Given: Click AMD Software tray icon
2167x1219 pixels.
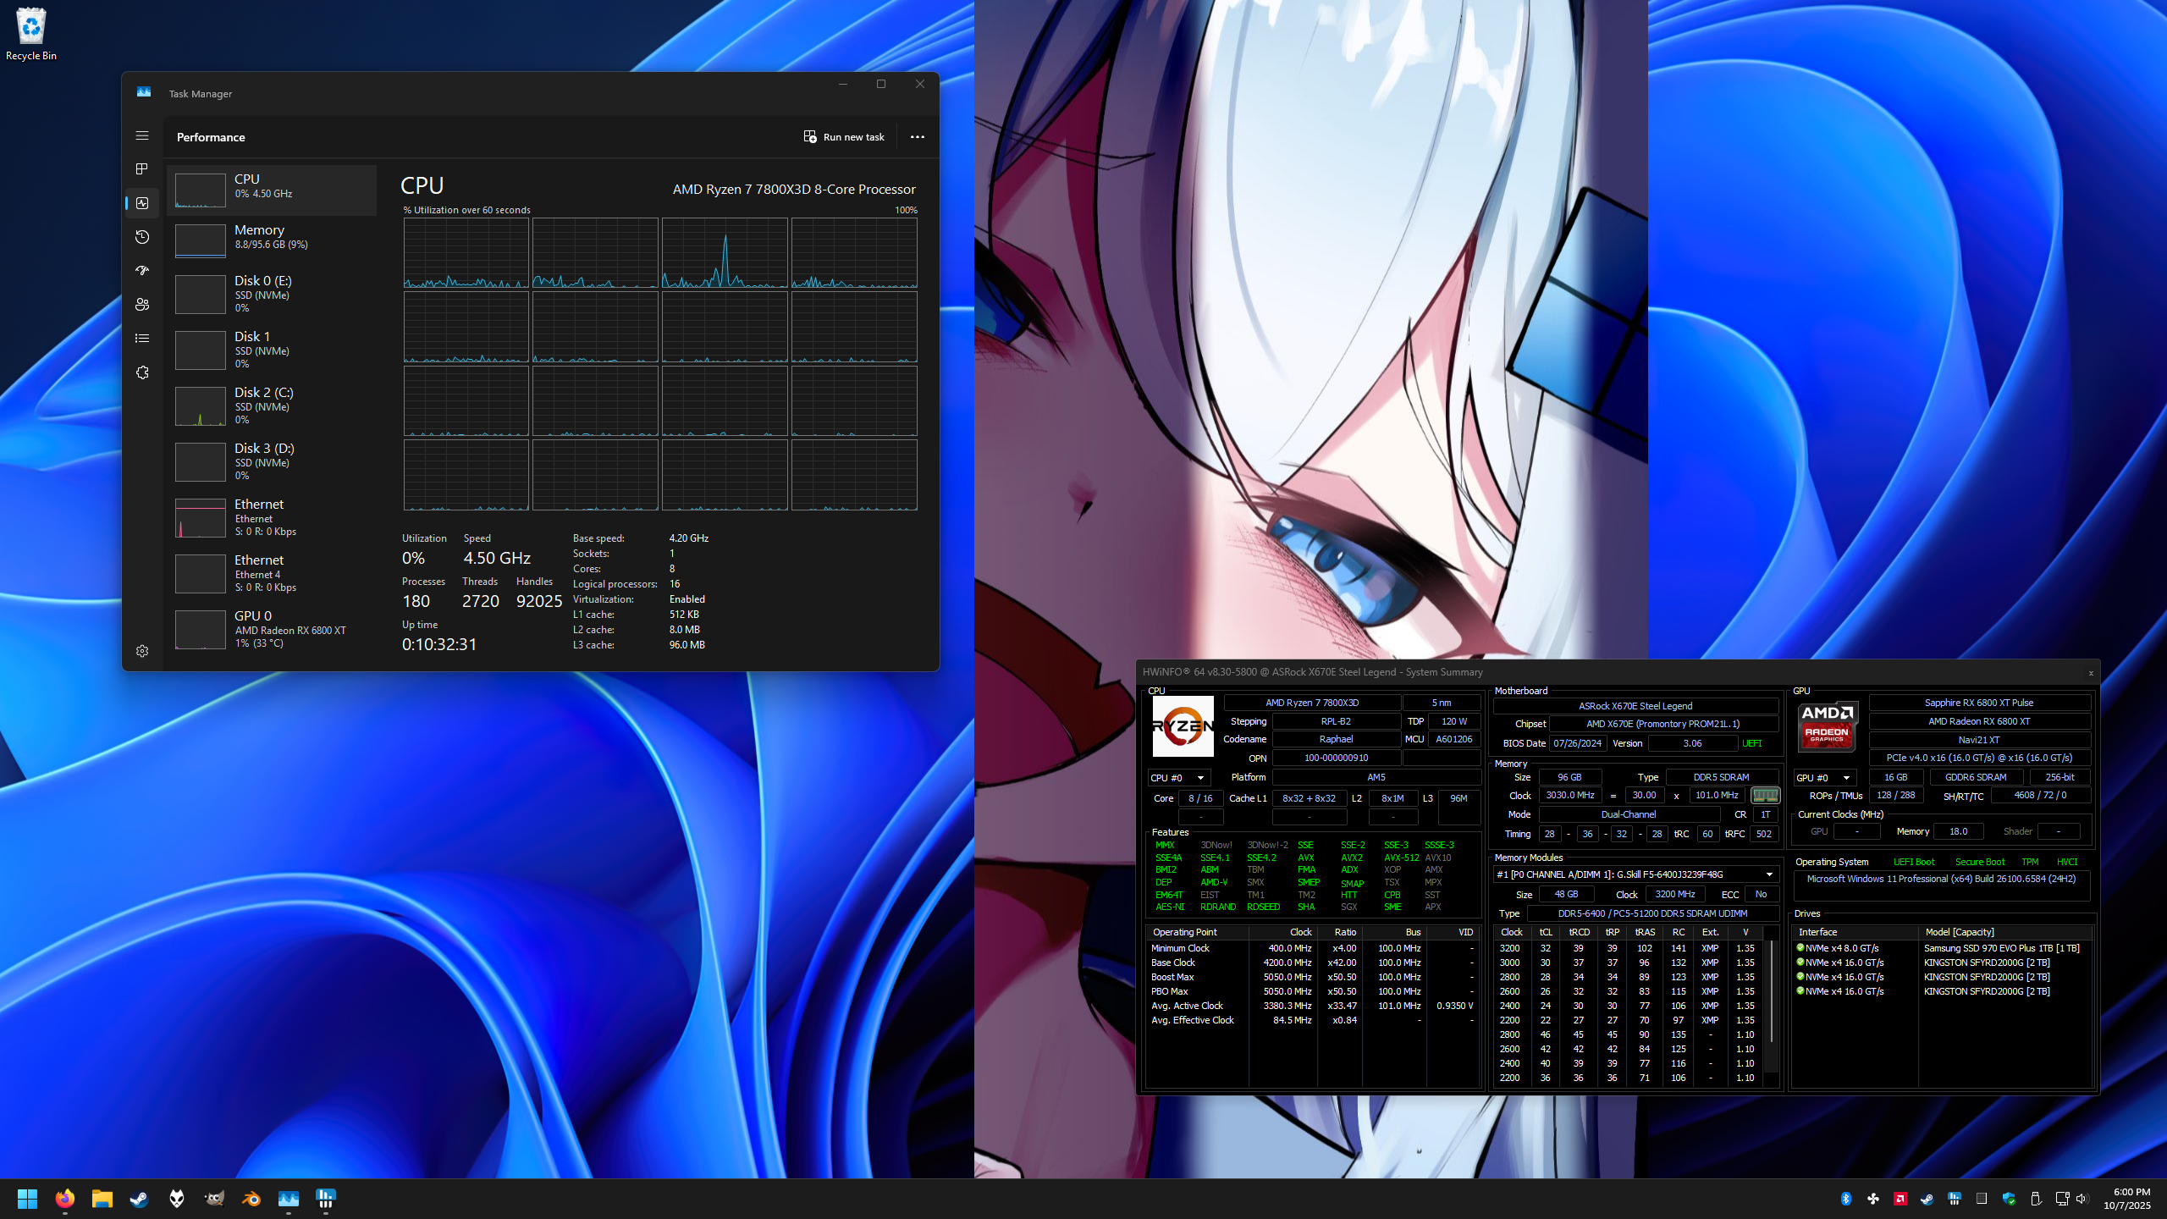Looking at the screenshot, I should (1900, 1199).
